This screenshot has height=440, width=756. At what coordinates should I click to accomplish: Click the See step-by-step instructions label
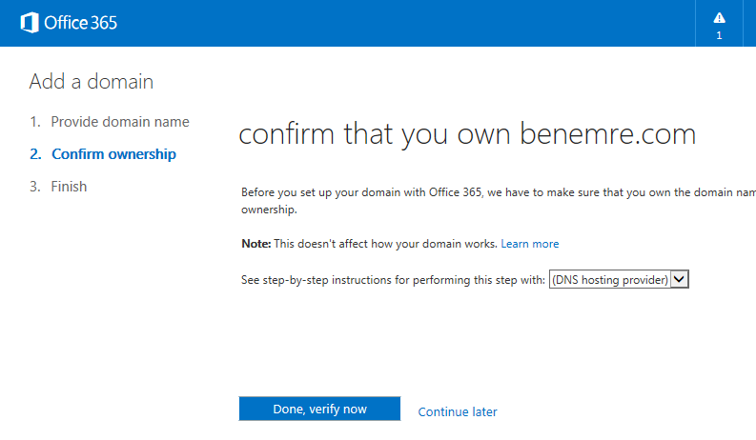[x=393, y=280]
